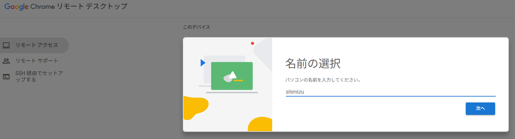Click the 名前の選択 heading

coord(313,63)
